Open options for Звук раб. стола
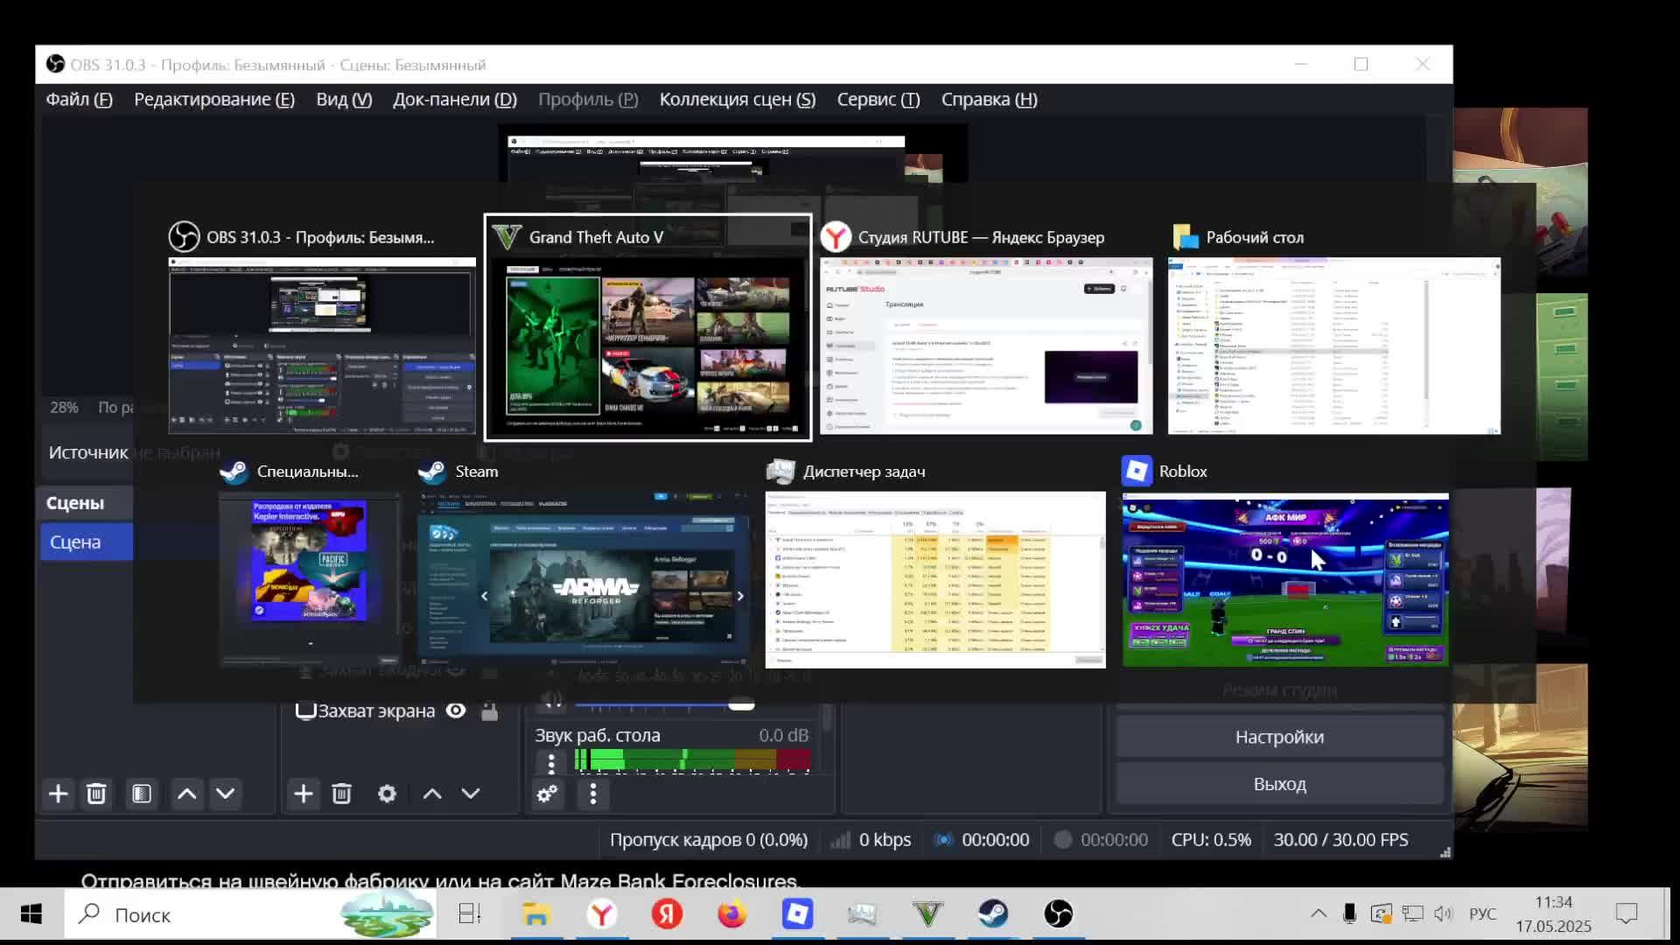This screenshot has height=945, width=1680. [x=551, y=763]
